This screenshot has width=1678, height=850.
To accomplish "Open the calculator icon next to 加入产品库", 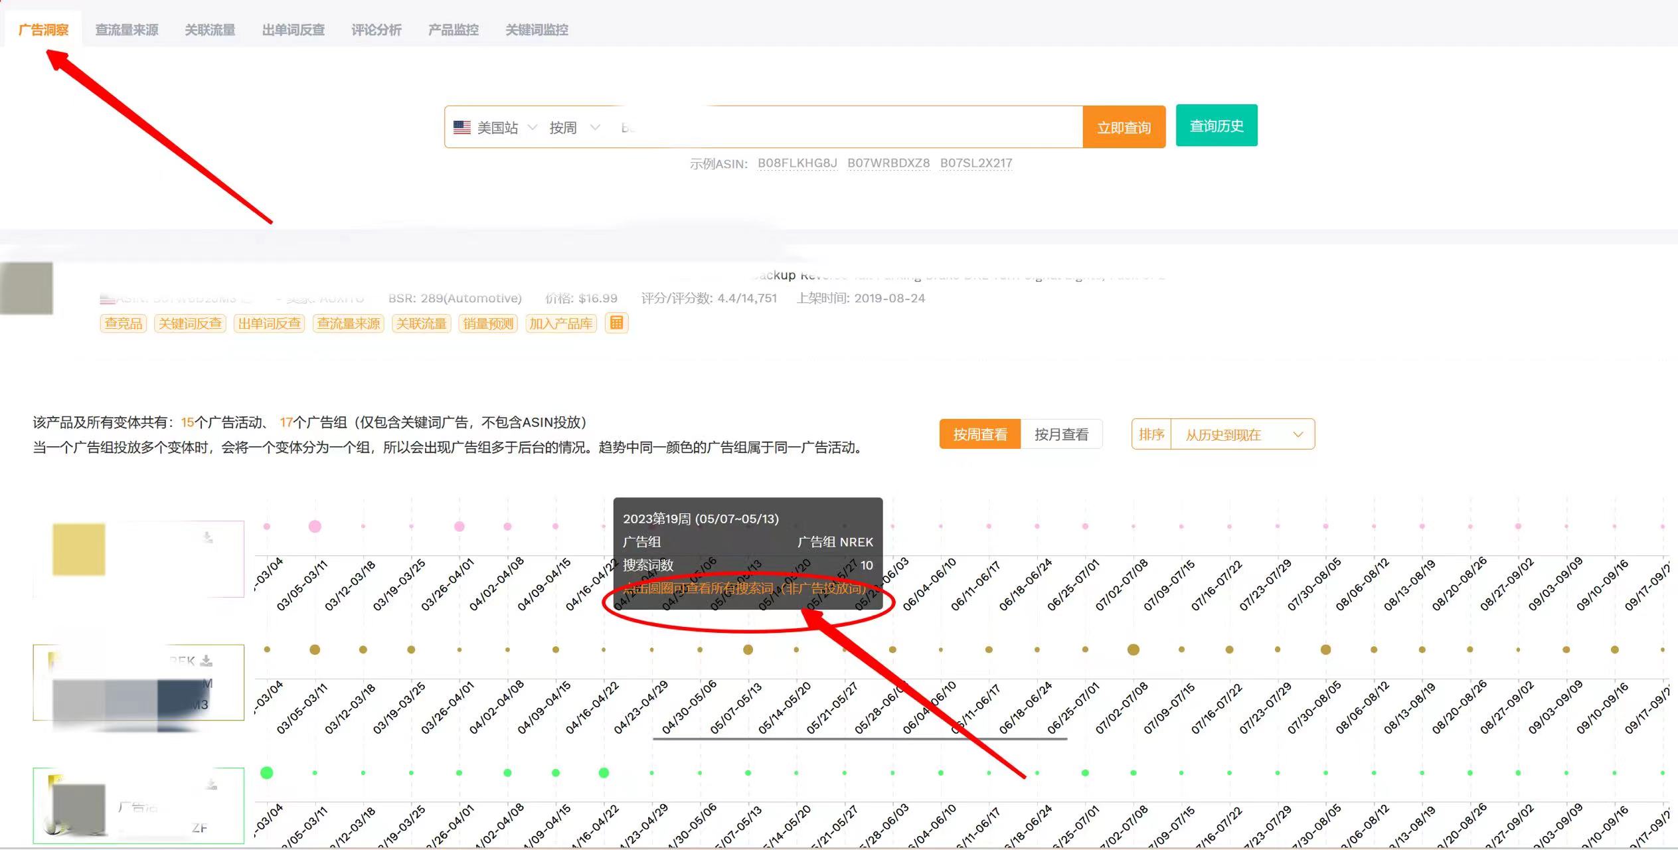I will click(616, 323).
